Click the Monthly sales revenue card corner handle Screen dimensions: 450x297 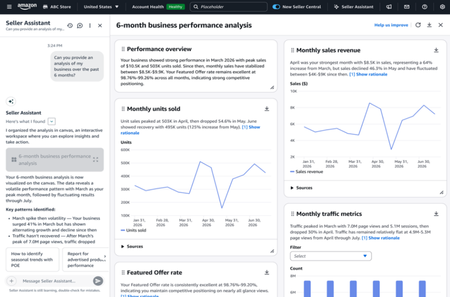441,193
